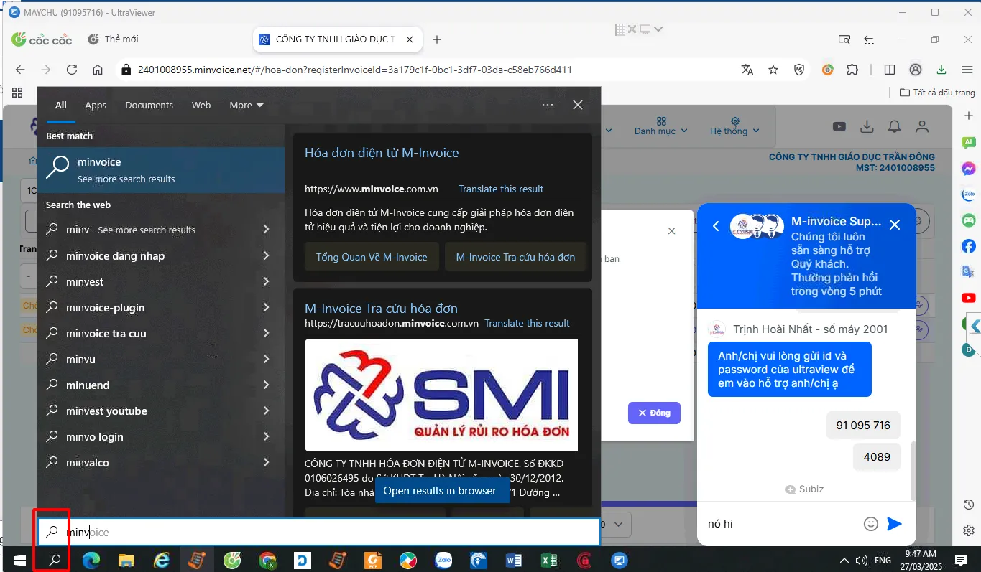Expand the More filter in search panel
Image resolution: width=981 pixels, height=572 pixels.
point(247,106)
